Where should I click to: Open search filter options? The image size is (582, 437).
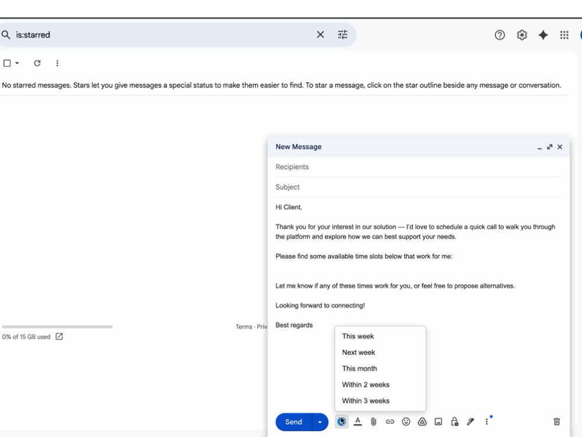click(x=343, y=35)
